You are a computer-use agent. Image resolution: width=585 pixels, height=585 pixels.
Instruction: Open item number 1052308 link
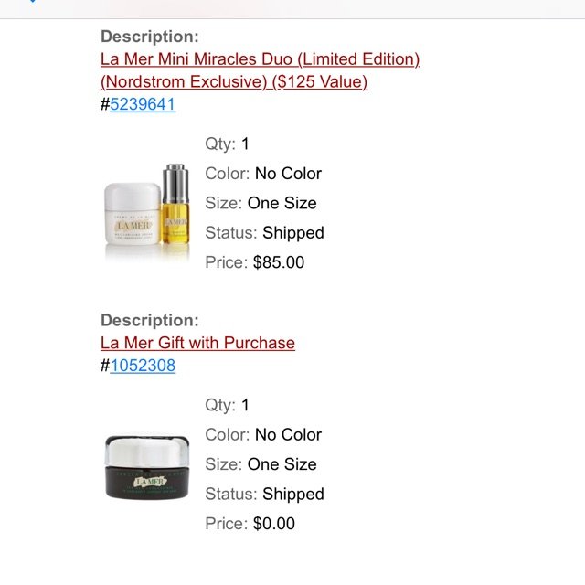pos(143,366)
